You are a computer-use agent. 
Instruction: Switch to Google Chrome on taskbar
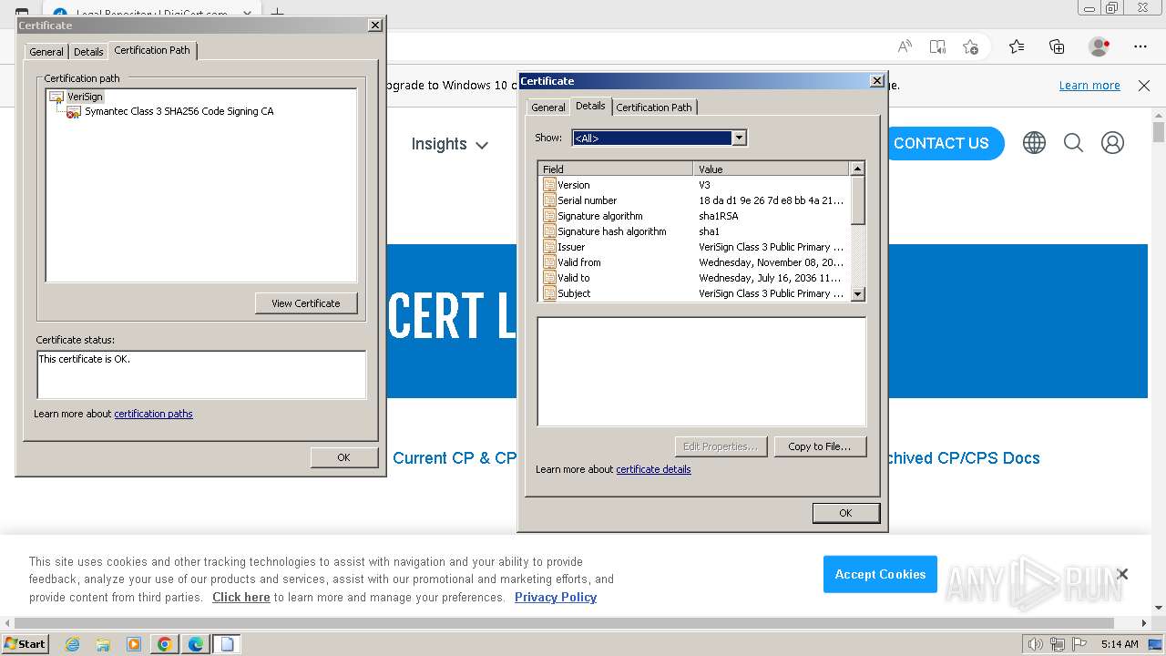[x=164, y=644]
